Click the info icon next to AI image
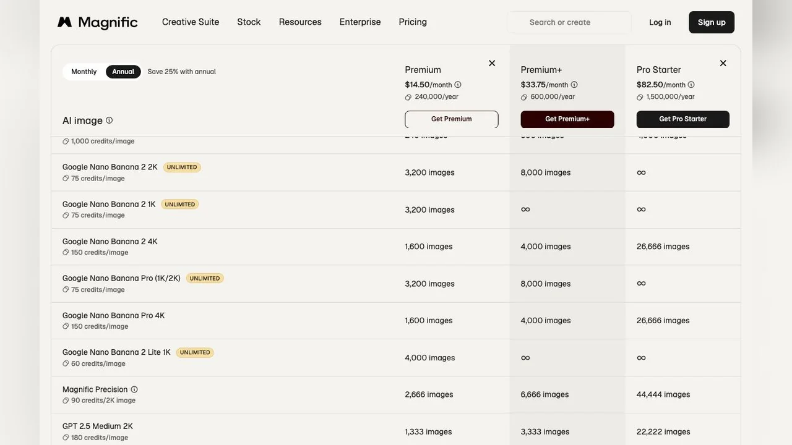Image resolution: width=792 pixels, height=445 pixels. 110,121
